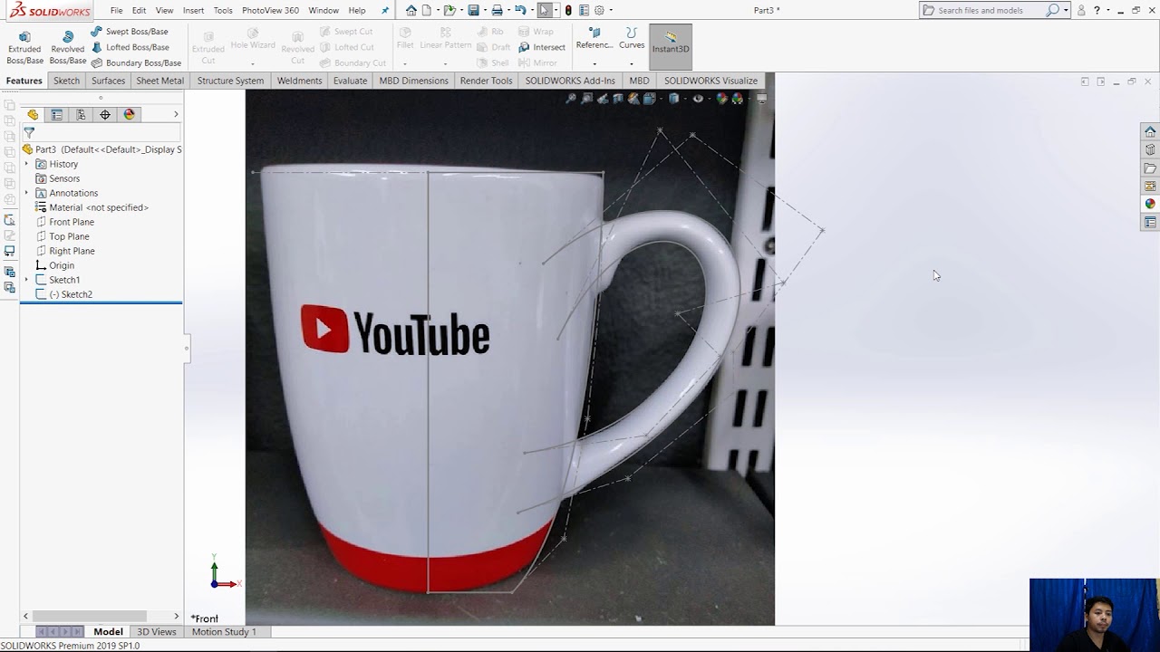Click the Home icon in top toolbar
The width and height of the screenshot is (1160, 652).
[411, 10]
